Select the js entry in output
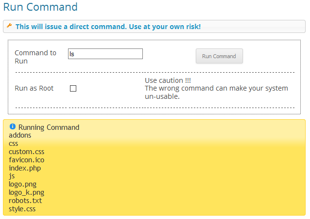This screenshot has height=219, width=310. [12, 176]
